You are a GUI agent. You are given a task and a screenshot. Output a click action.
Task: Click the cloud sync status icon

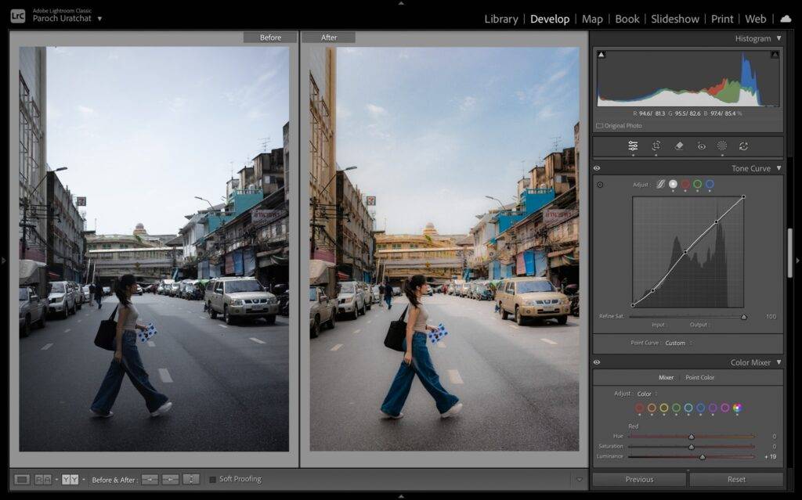pyautogui.click(x=786, y=19)
